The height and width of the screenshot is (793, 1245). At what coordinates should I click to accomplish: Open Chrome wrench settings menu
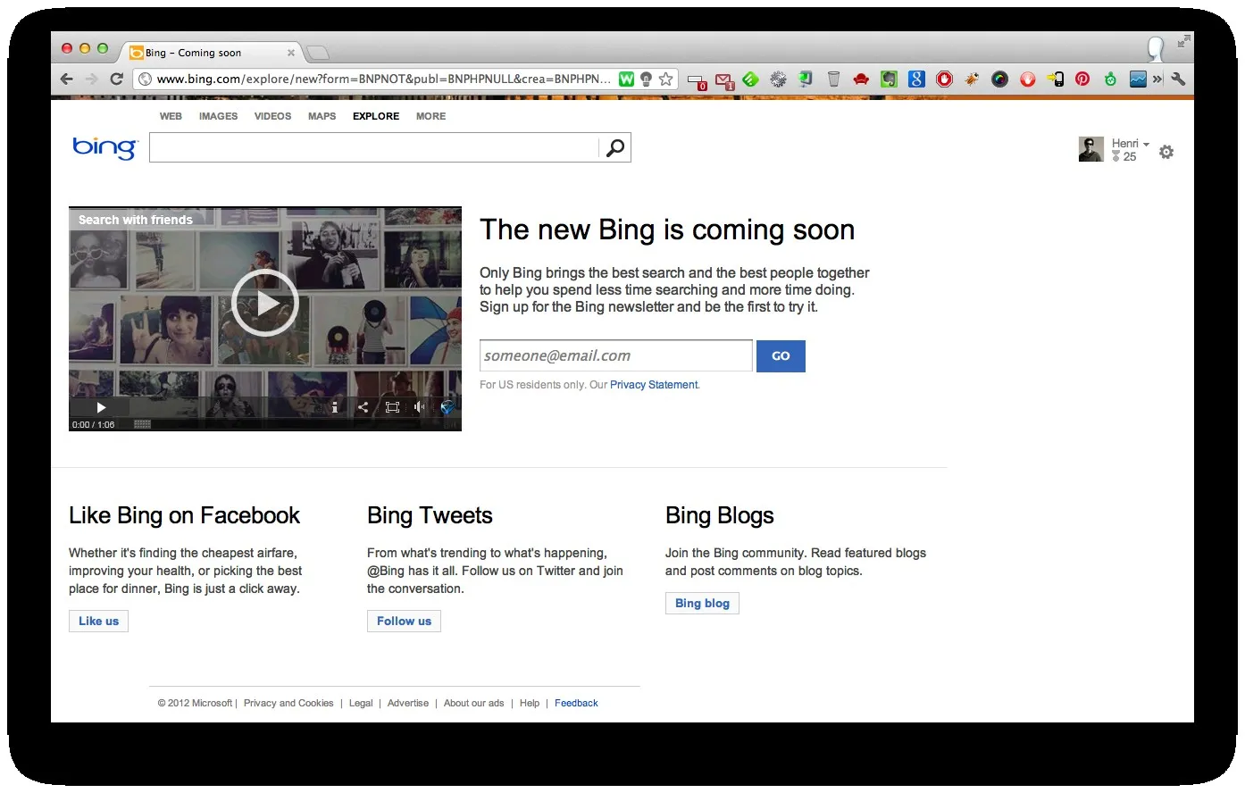tap(1178, 79)
